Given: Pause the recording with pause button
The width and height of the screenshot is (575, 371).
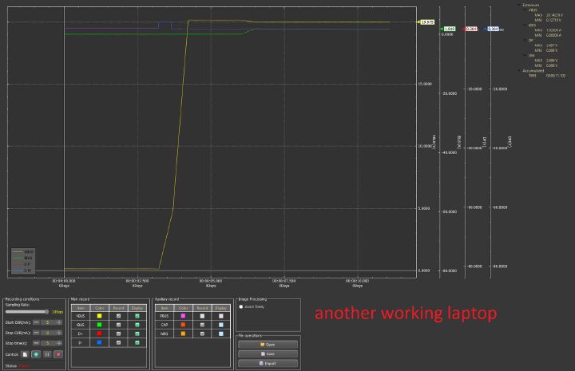Looking at the screenshot, I should pyautogui.click(x=47, y=353).
